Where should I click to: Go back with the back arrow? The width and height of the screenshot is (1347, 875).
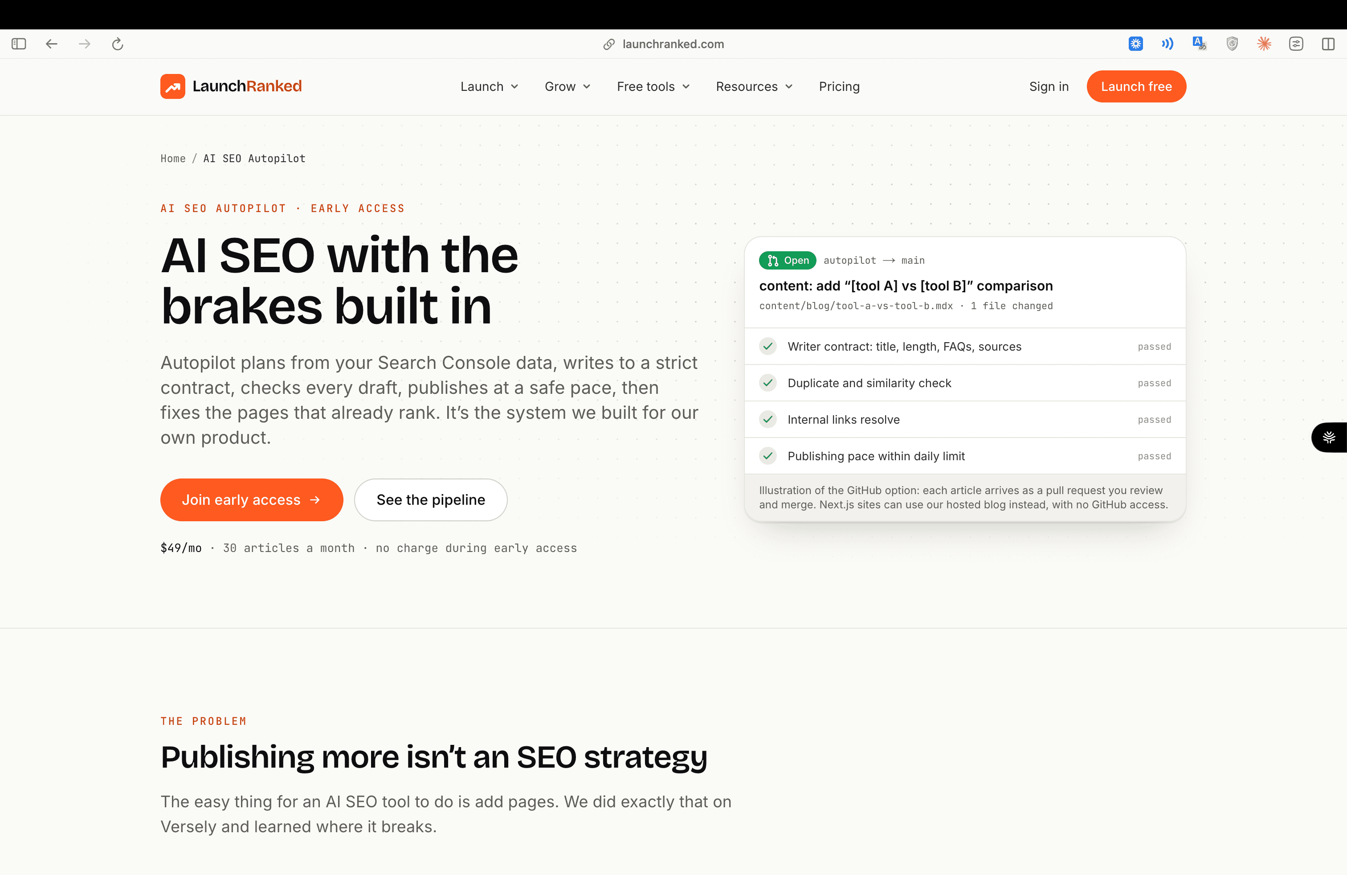click(x=52, y=44)
